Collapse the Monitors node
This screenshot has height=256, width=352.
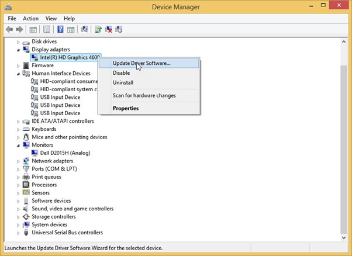18,146
